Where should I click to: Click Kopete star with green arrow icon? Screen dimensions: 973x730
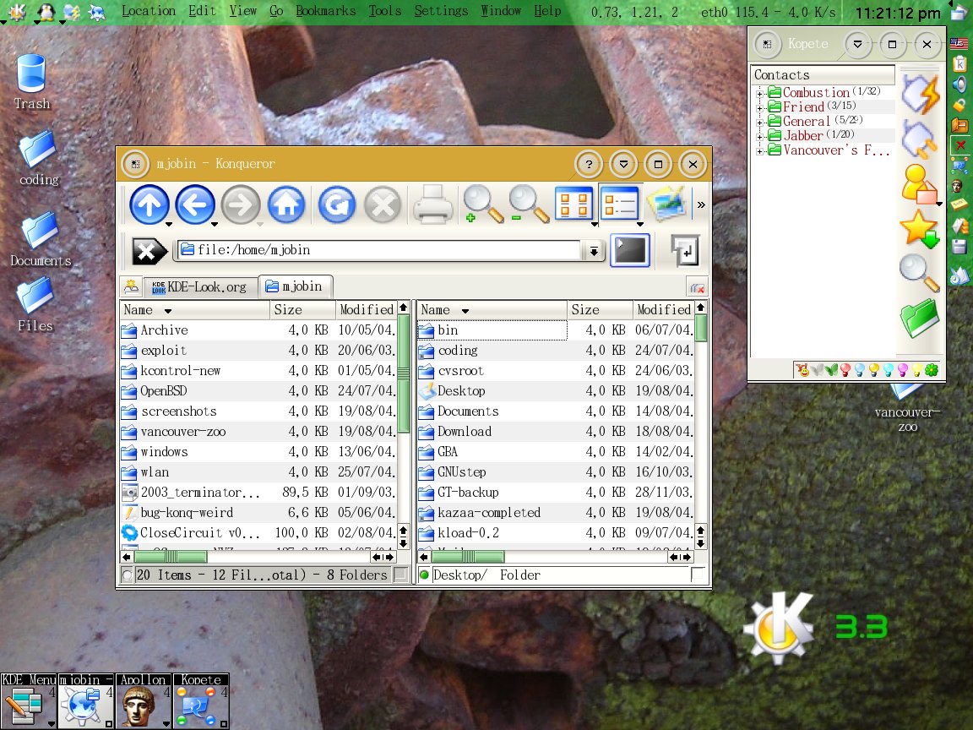point(920,228)
